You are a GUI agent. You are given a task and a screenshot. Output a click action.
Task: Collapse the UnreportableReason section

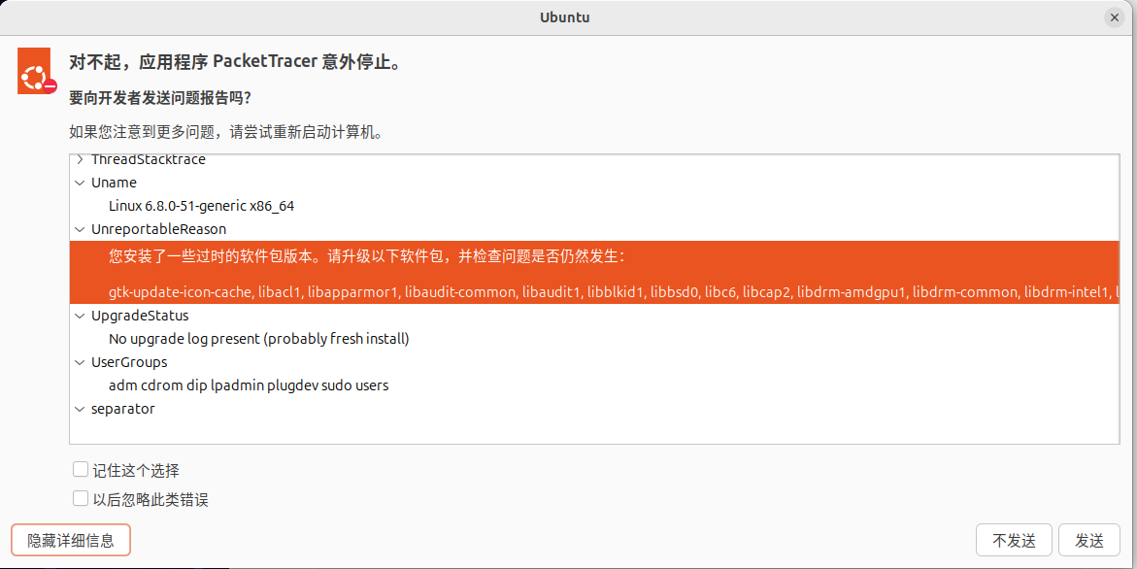(80, 229)
